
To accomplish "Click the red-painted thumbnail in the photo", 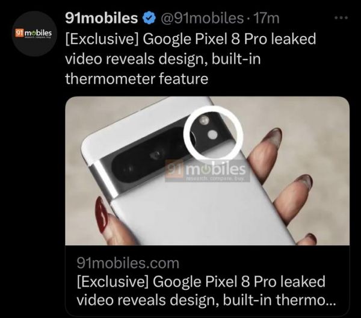I will pos(102,215).
